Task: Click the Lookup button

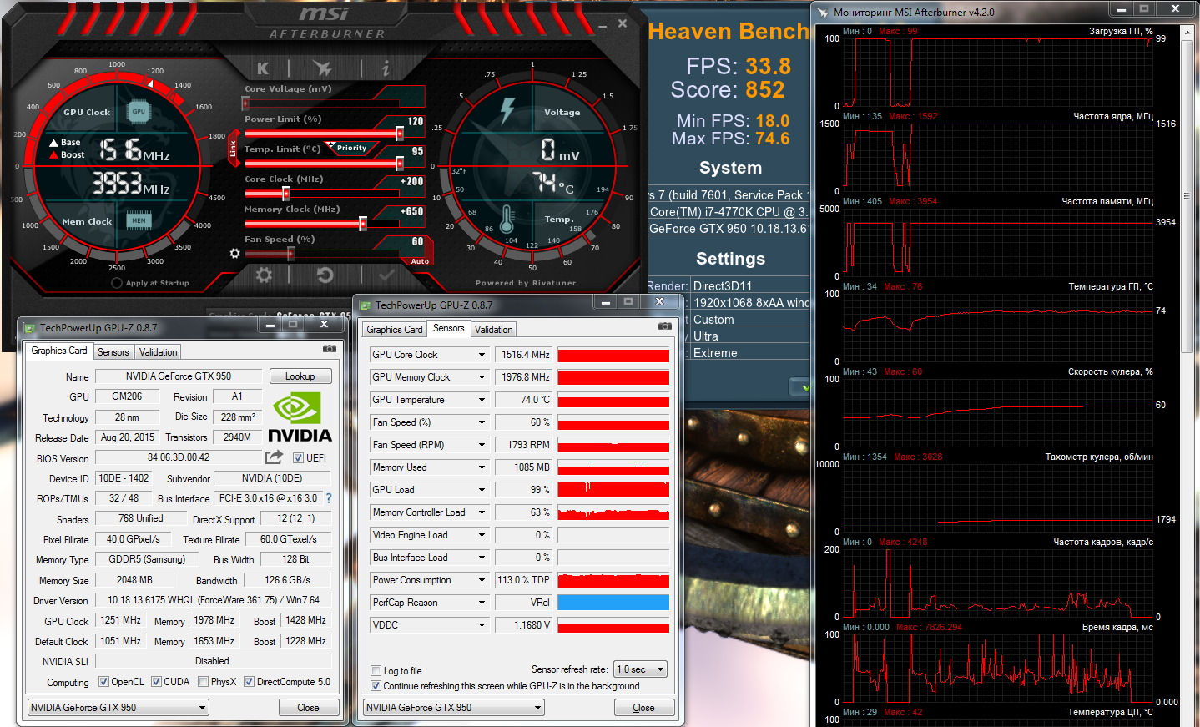Action: 300,376
